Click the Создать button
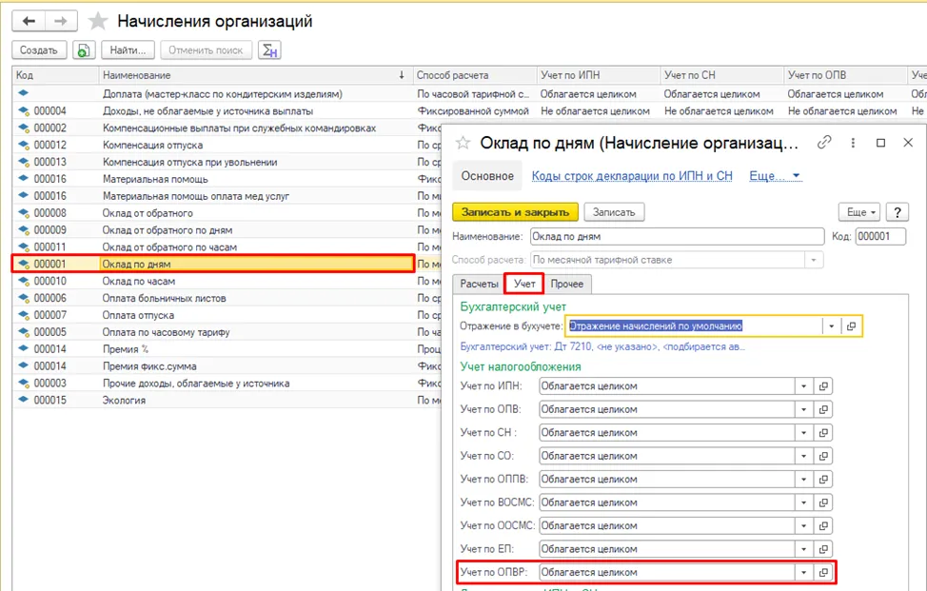The image size is (927, 591). 39,50
